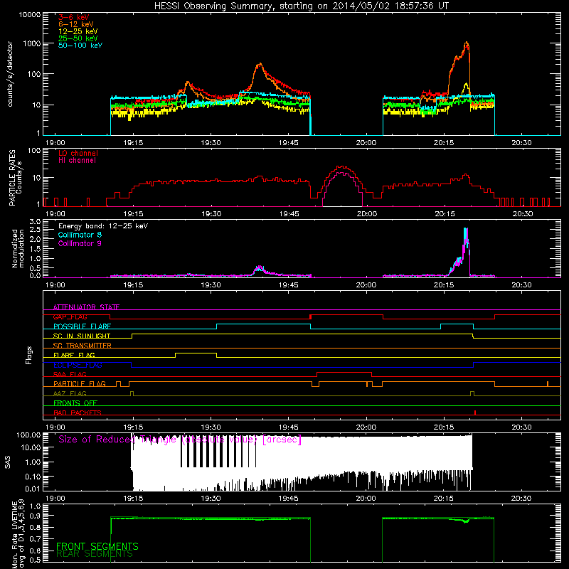Click the Normalized modulation axis label
Image resolution: width=569 pixels, height=569 pixels.
(x=18, y=248)
